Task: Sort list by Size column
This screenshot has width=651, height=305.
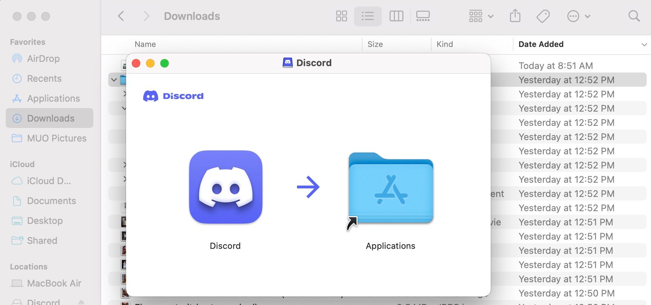Action: pos(375,44)
